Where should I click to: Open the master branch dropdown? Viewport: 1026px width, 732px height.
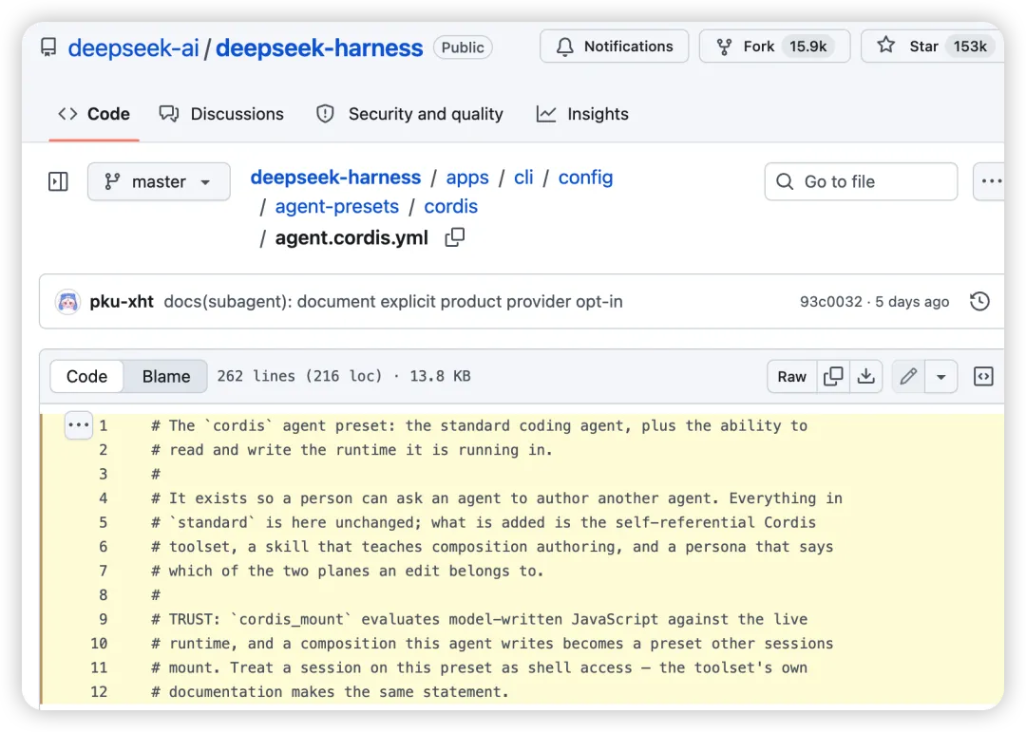tap(159, 181)
